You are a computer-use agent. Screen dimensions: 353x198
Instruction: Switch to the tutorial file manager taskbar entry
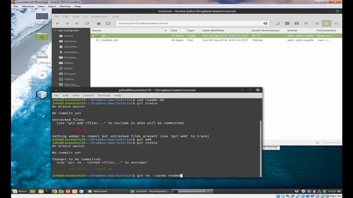(x=150, y=191)
